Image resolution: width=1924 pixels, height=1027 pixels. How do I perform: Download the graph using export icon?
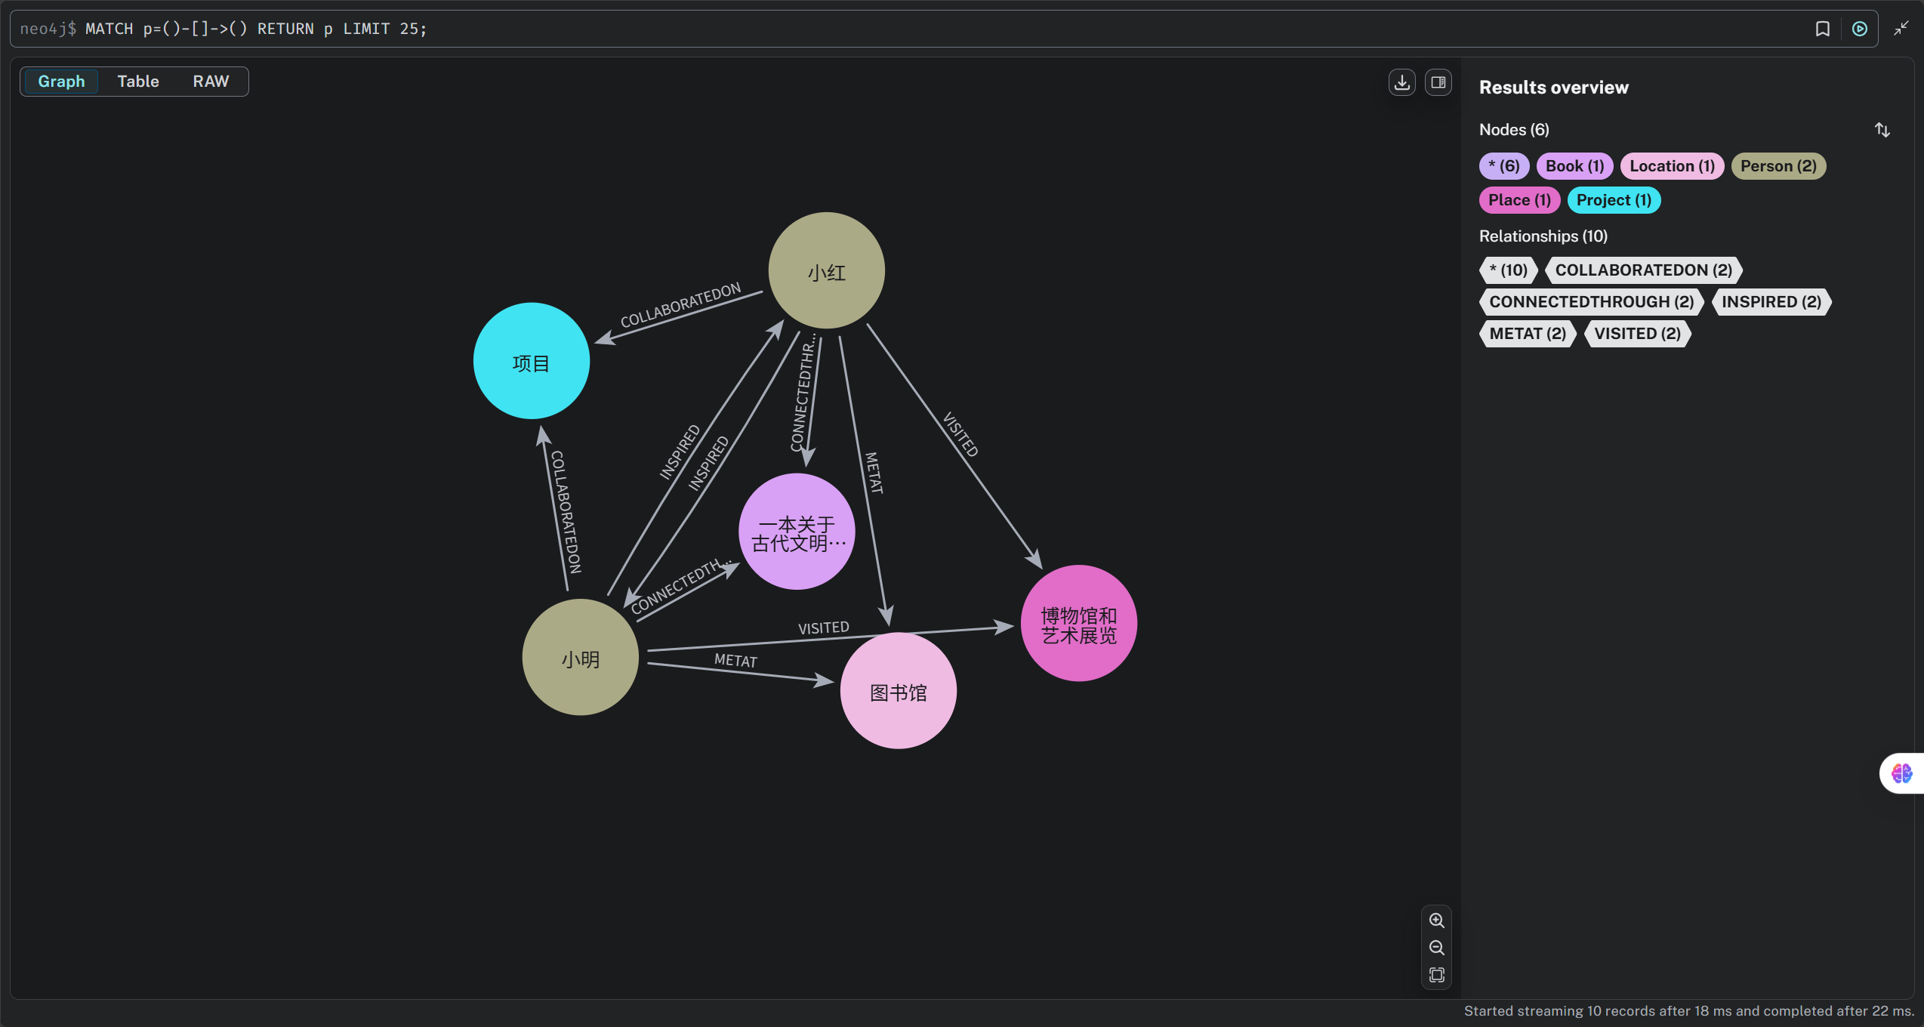point(1401,82)
